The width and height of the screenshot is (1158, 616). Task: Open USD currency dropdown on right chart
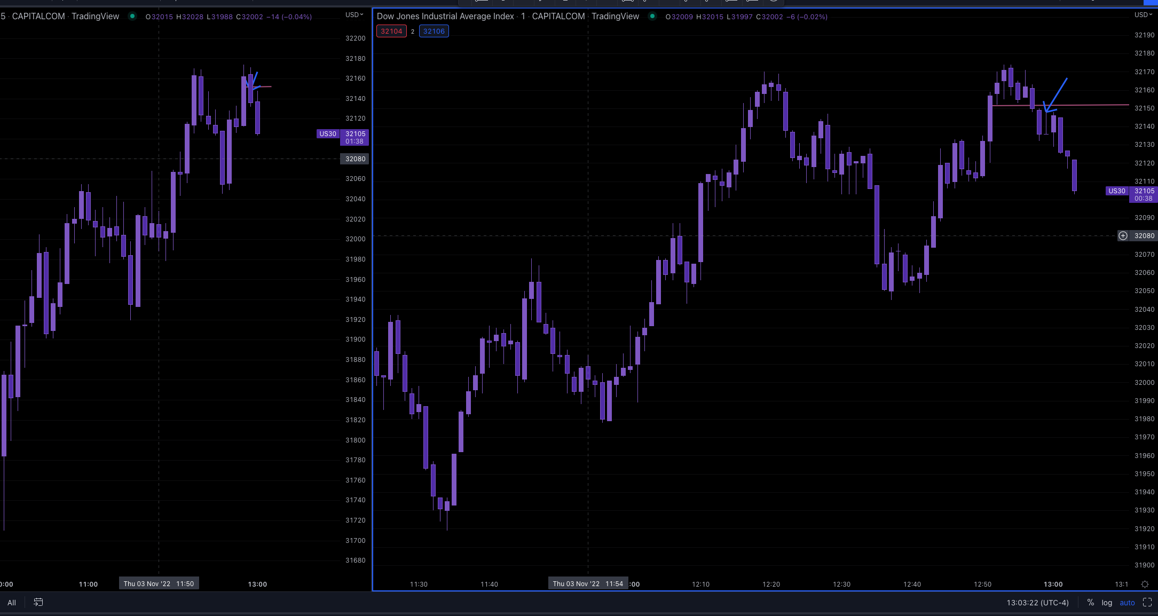1143,14
